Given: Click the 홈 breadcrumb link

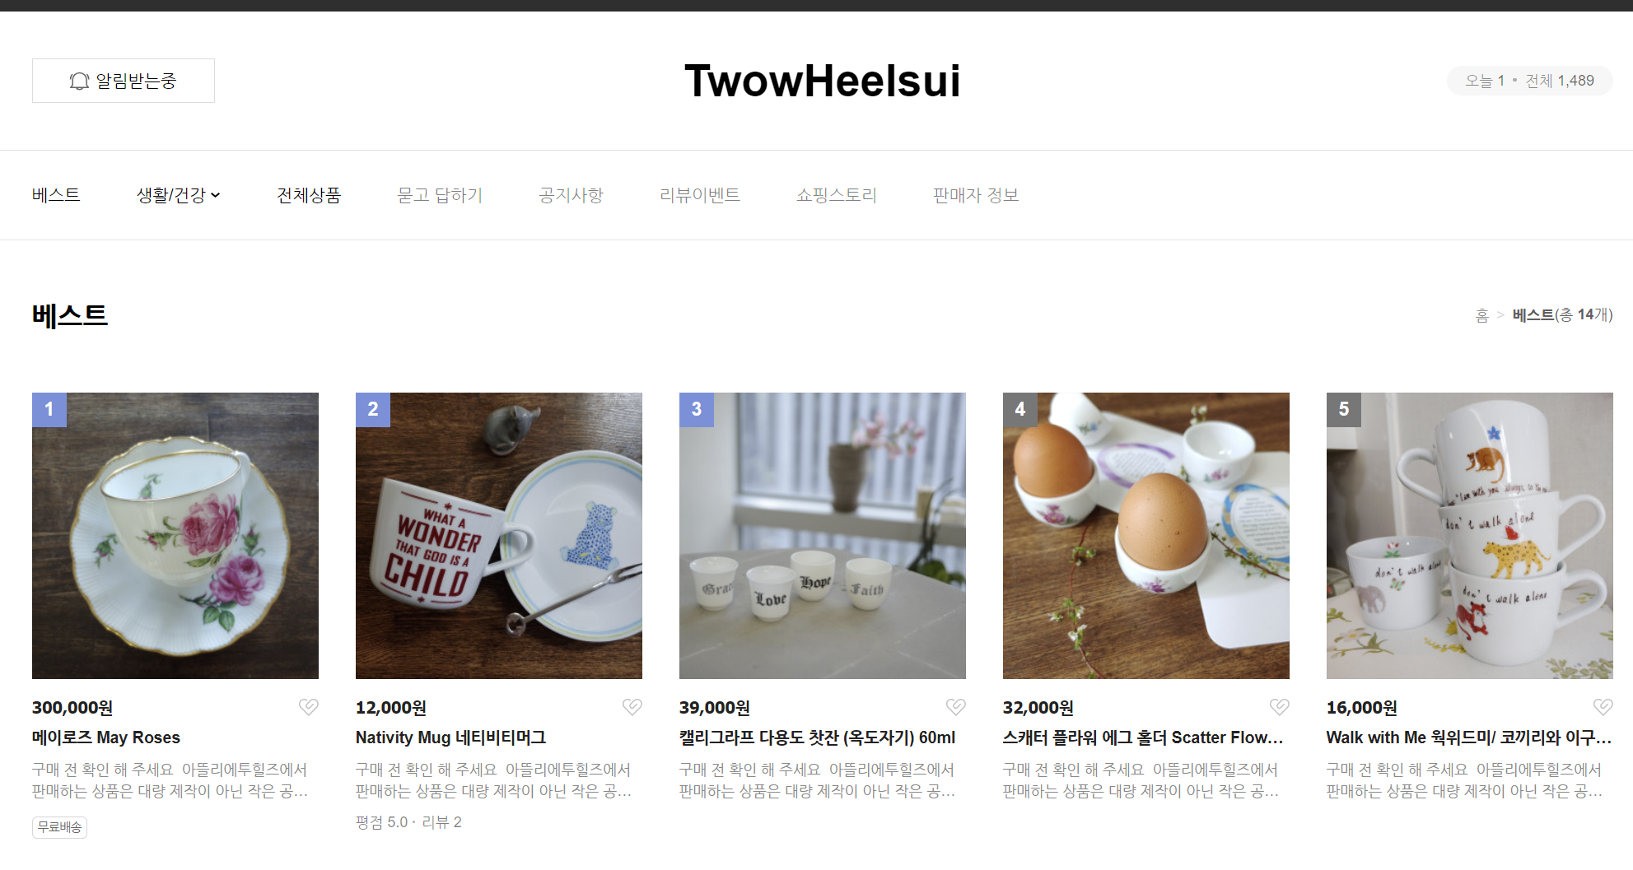Looking at the screenshot, I should [1481, 315].
